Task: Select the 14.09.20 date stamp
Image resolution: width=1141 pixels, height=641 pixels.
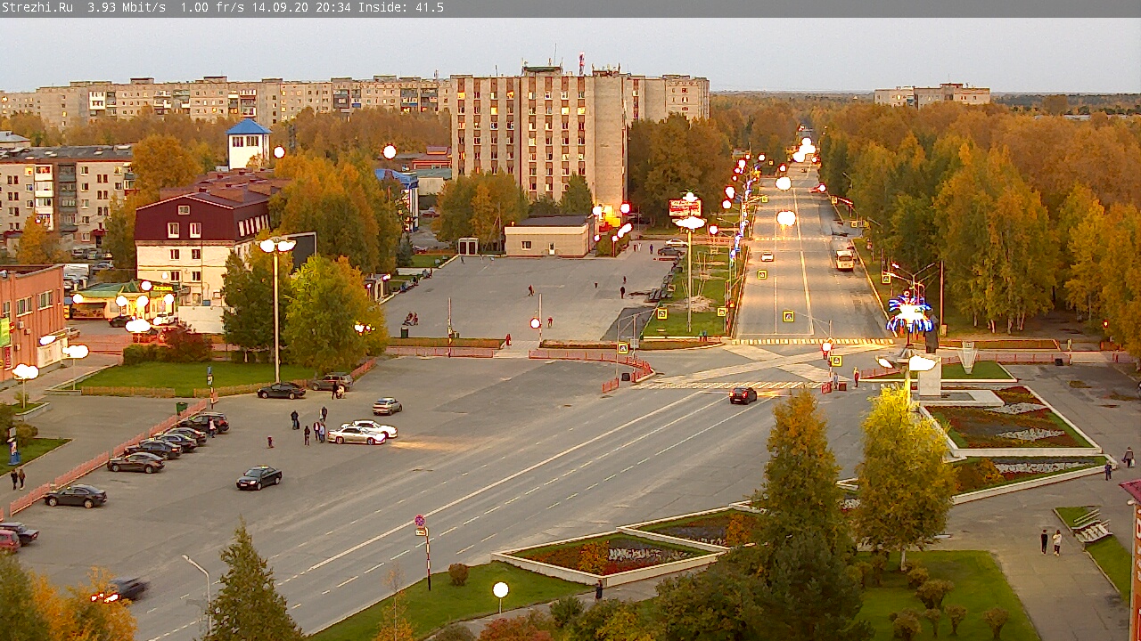Action: [280, 7]
